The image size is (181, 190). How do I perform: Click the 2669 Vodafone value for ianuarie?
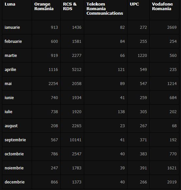coord(172,27)
